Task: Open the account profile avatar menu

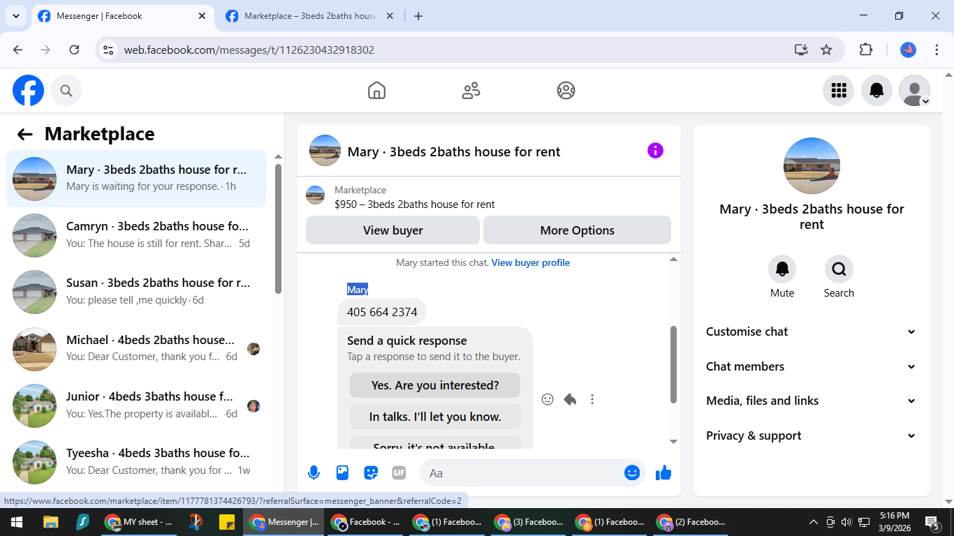Action: pyautogui.click(x=914, y=91)
